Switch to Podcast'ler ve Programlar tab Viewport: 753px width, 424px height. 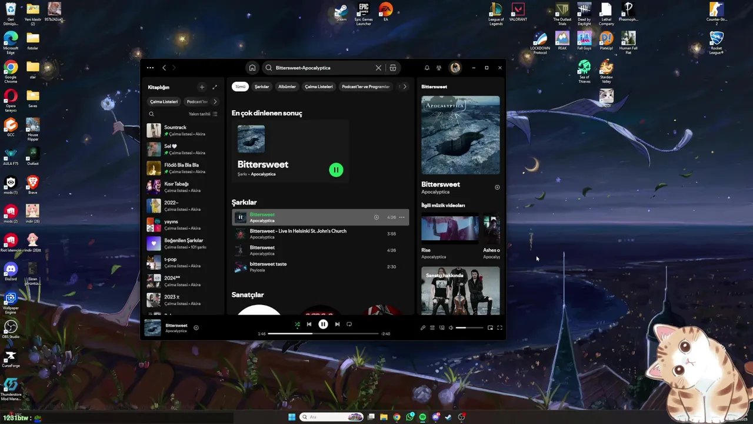pos(366,87)
